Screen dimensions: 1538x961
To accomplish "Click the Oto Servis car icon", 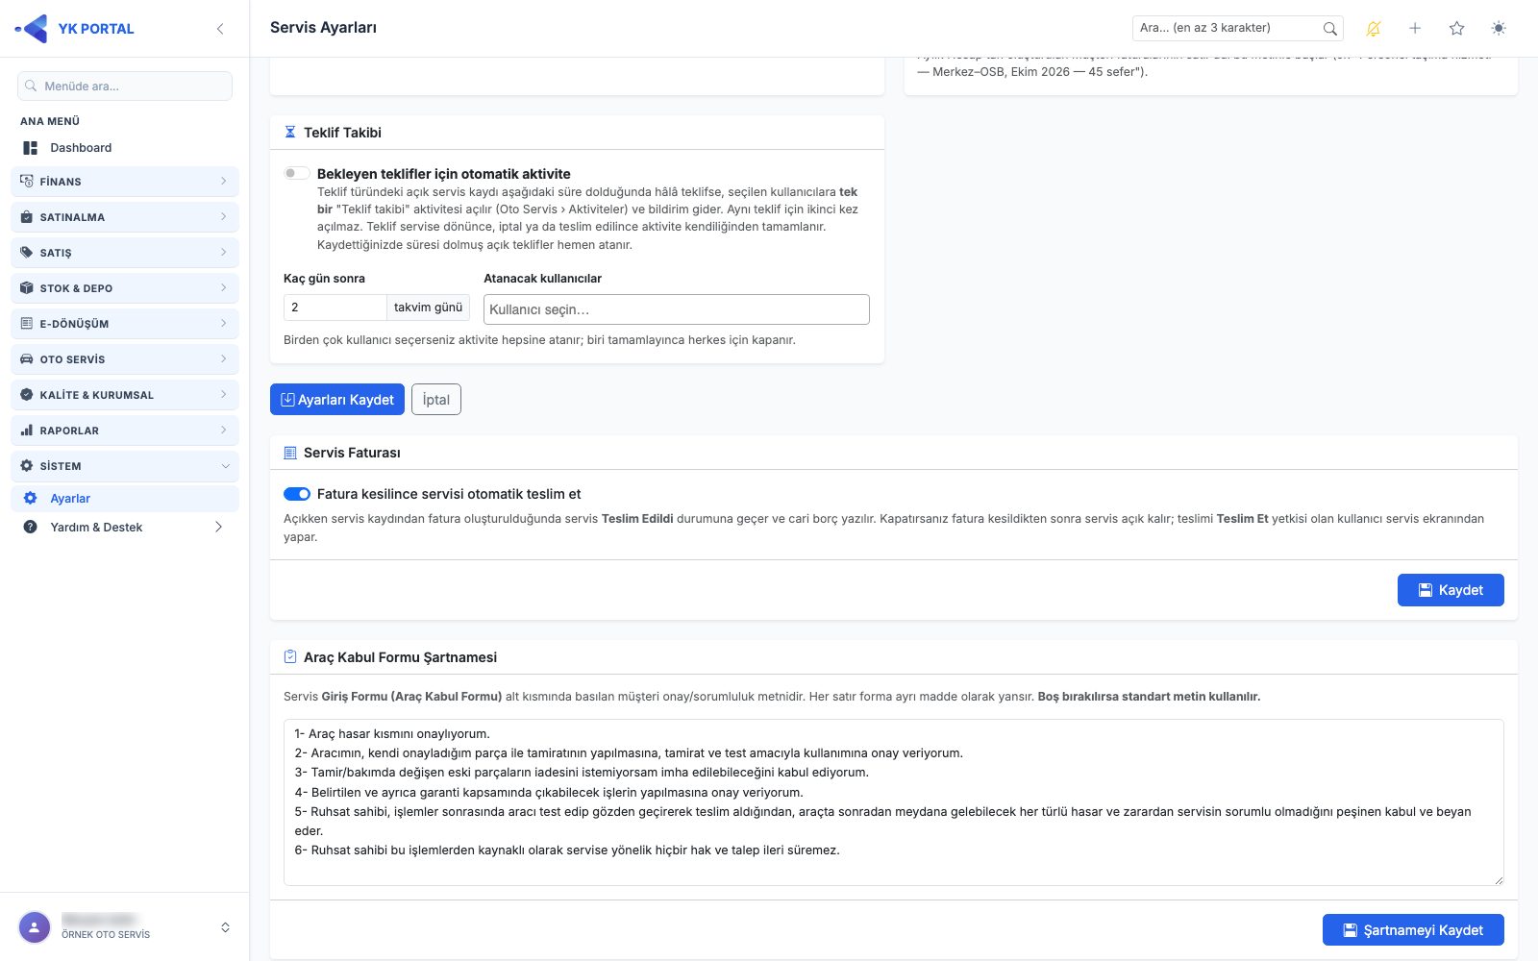I will [x=27, y=359].
